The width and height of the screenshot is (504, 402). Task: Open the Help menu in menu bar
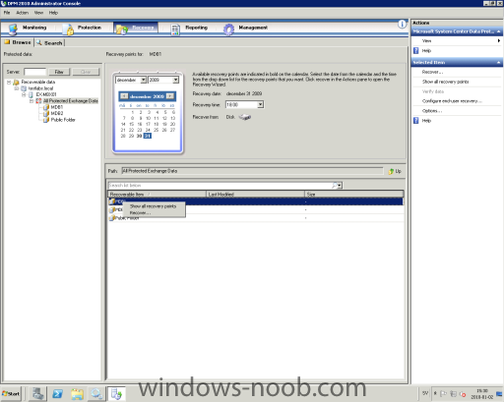click(x=53, y=13)
